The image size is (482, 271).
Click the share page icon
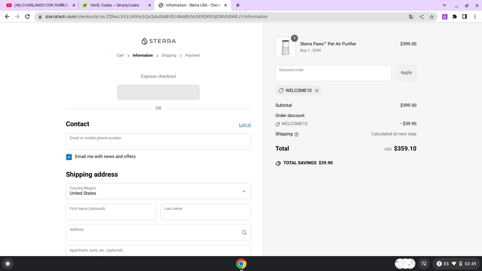[x=422, y=17]
